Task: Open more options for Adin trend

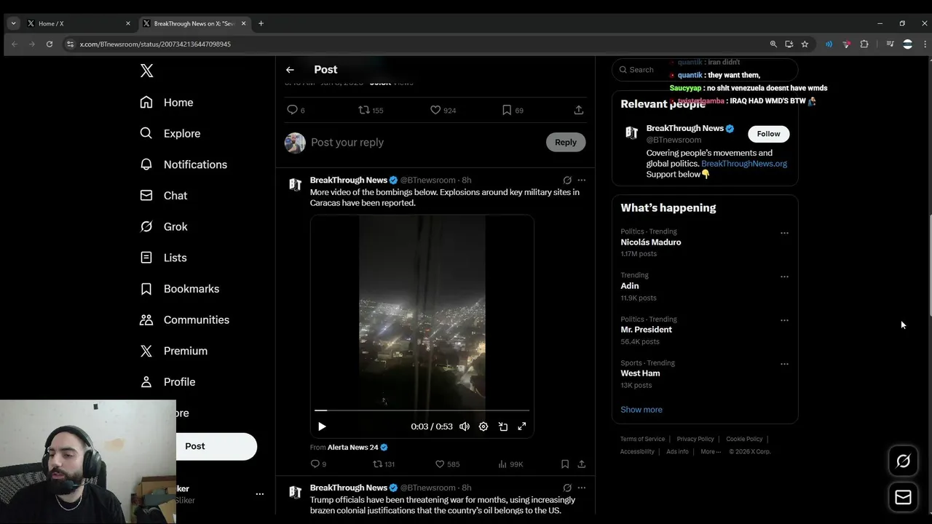Action: tap(784, 277)
